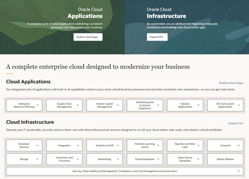Image resolution: width=249 pixels, height=179 pixels.
Task: Click the Explore OCI button in banner
Action: point(157,37)
